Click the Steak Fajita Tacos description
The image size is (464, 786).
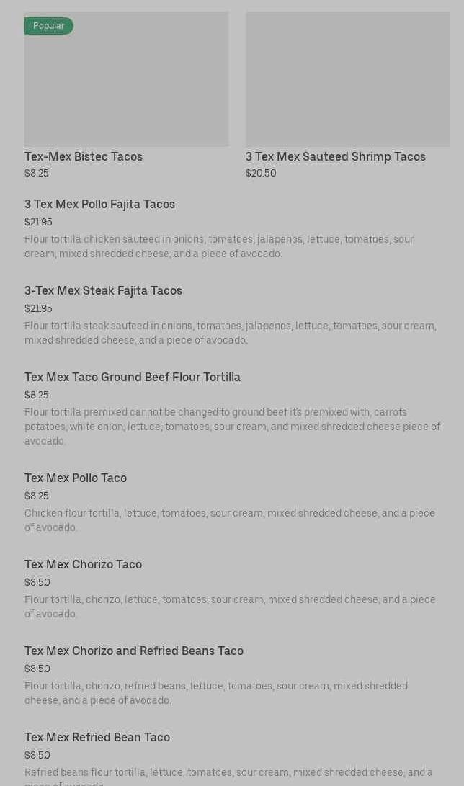click(x=230, y=333)
